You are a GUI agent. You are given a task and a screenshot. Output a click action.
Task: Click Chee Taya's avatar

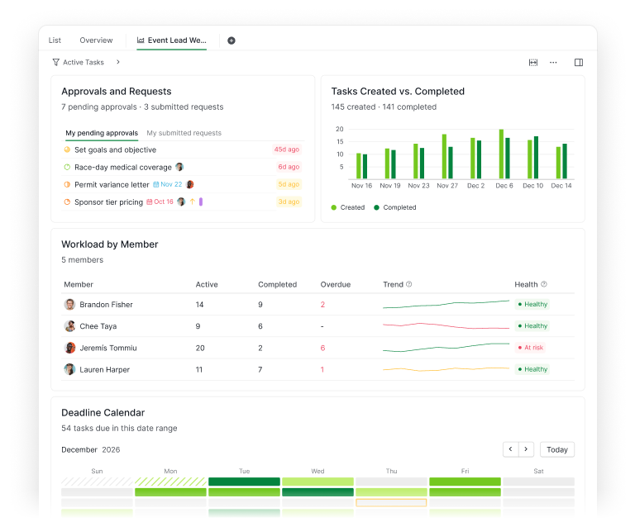coord(69,326)
